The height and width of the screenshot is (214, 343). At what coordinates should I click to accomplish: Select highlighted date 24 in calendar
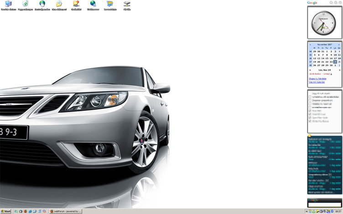[x=335, y=62]
